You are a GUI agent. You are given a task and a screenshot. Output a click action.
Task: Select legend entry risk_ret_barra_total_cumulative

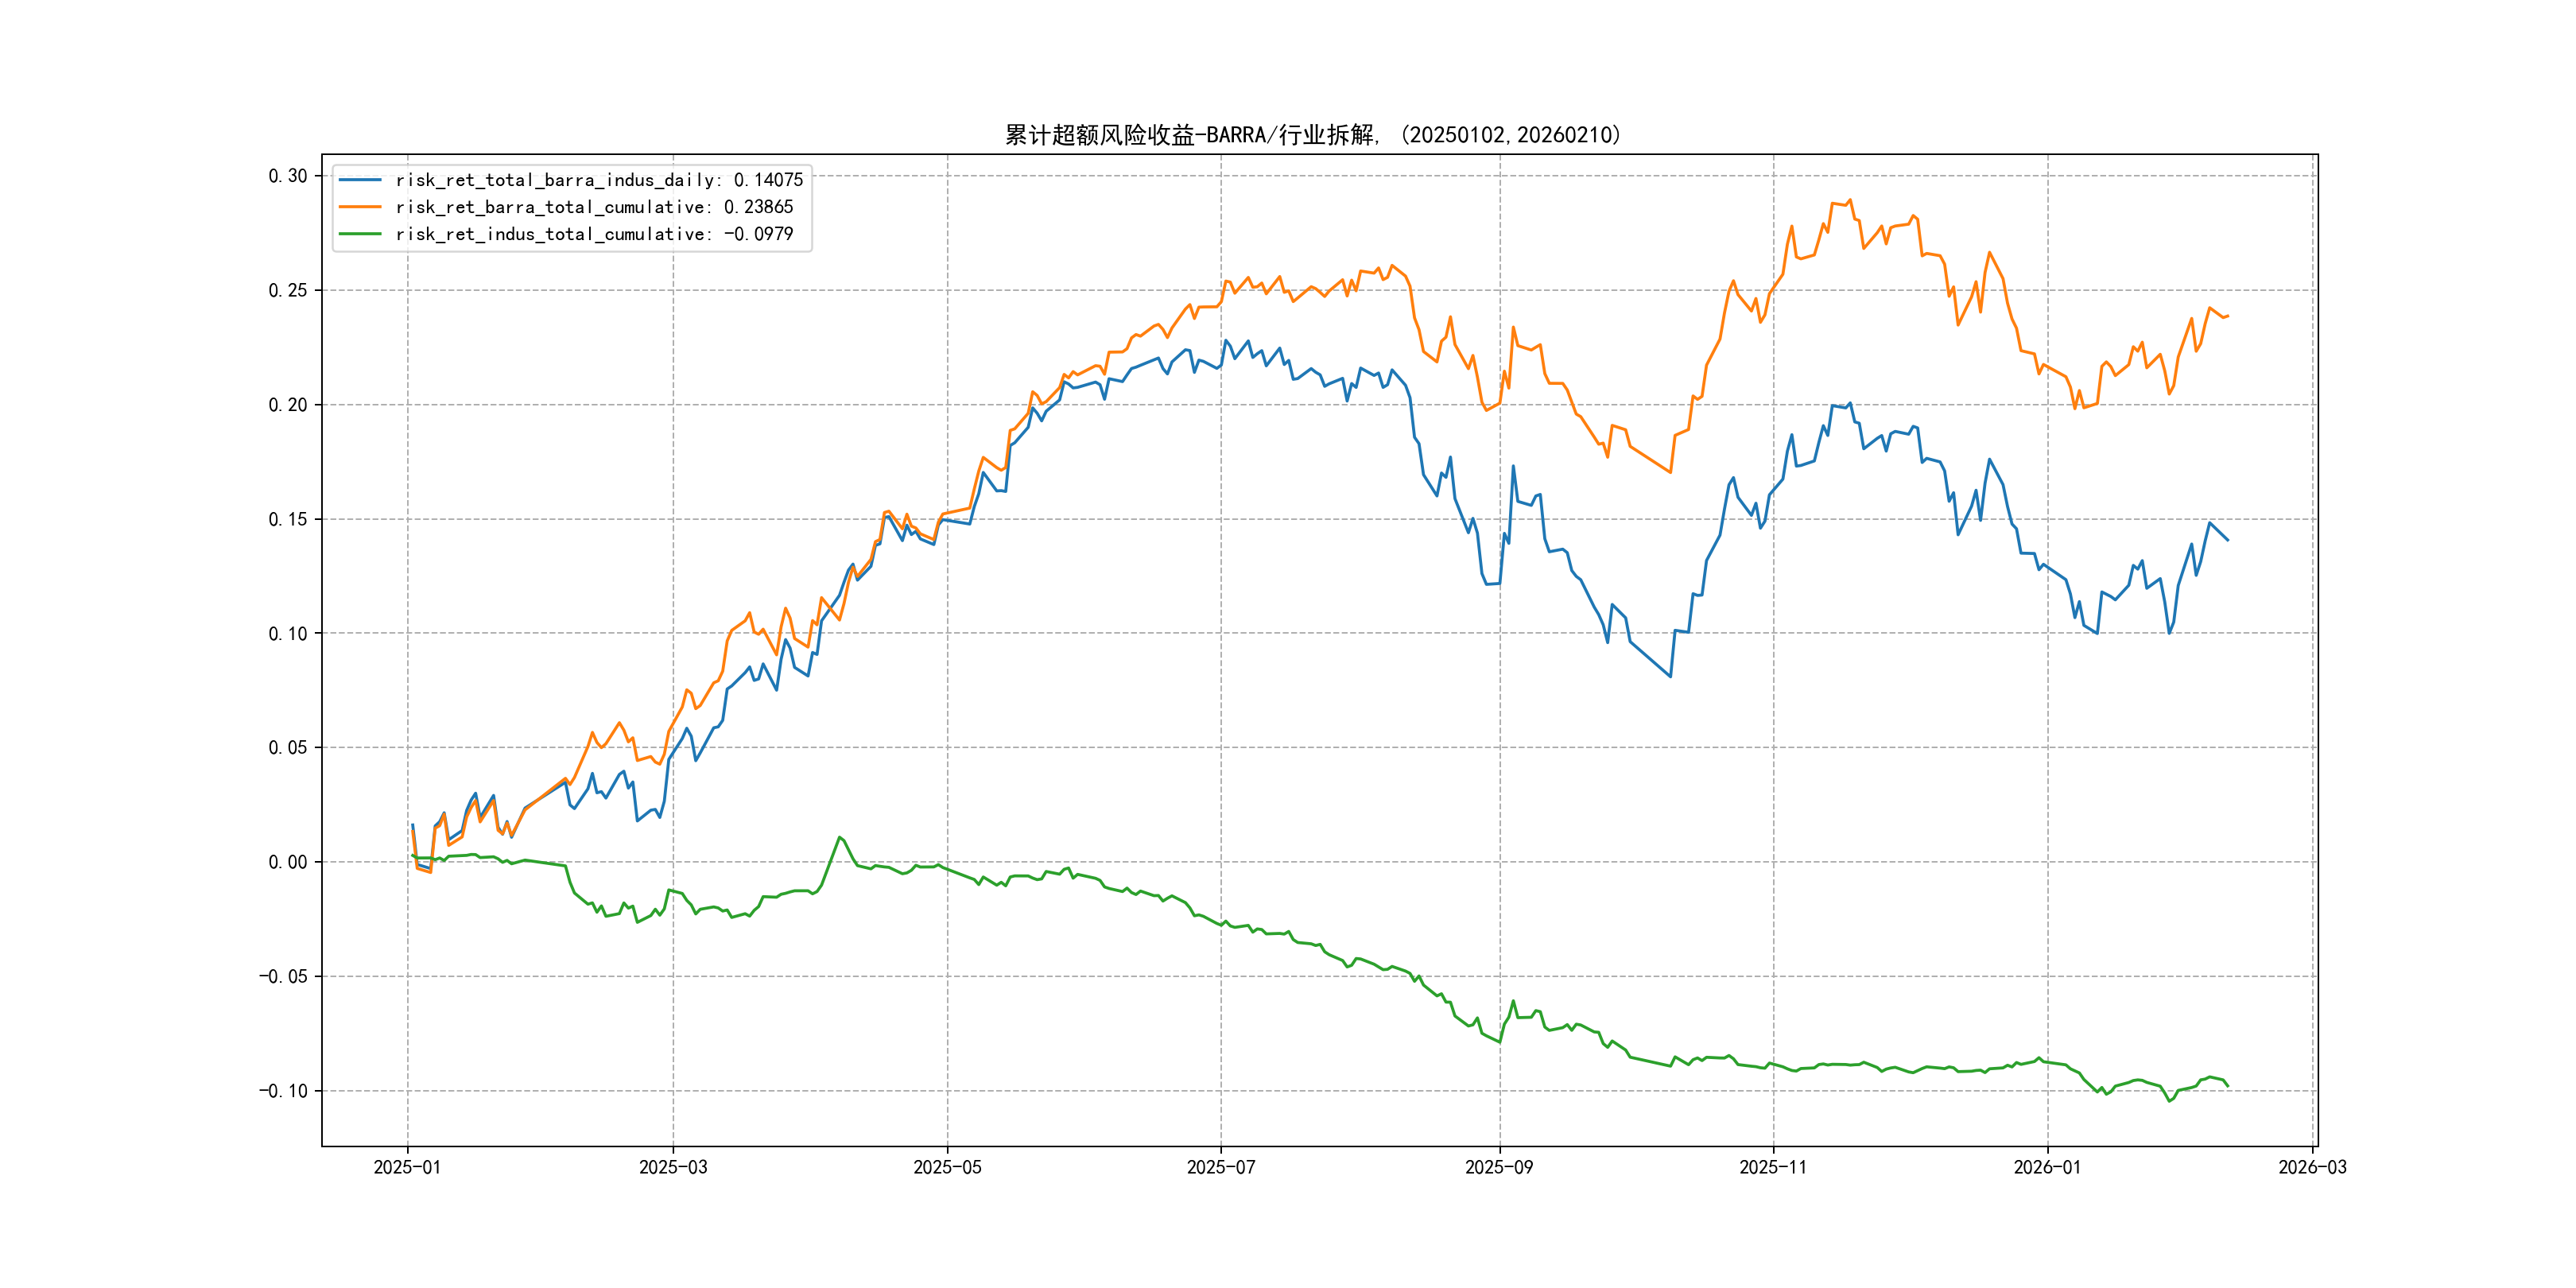click(593, 207)
